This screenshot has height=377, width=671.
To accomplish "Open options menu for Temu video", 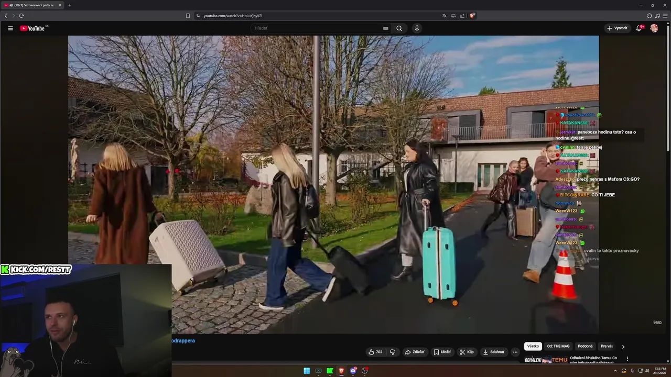I will tap(627, 359).
